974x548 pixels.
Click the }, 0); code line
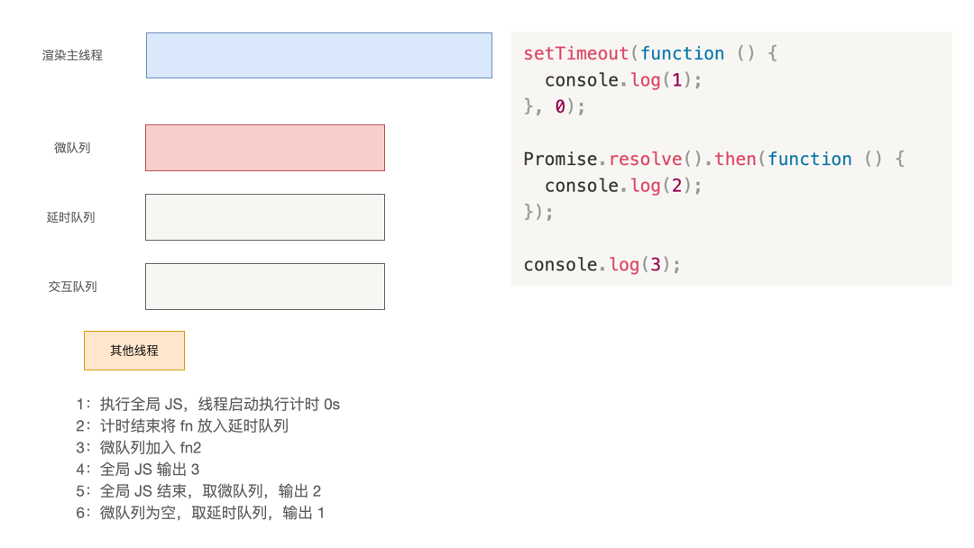point(554,106)
